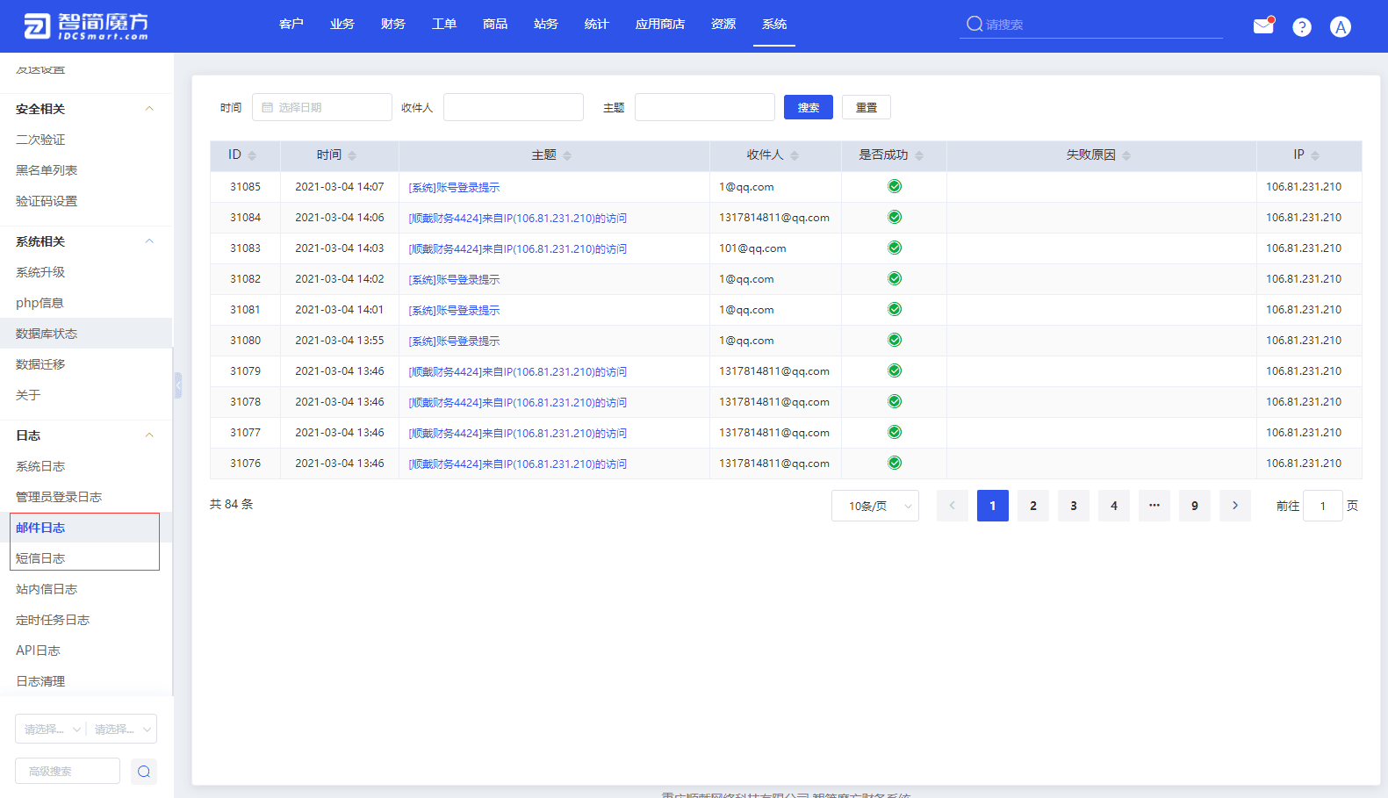Open 短信日志 in sidebar
Image resolution: width=1388 pixels, height=798 pixels.
(x=40, y=558)
